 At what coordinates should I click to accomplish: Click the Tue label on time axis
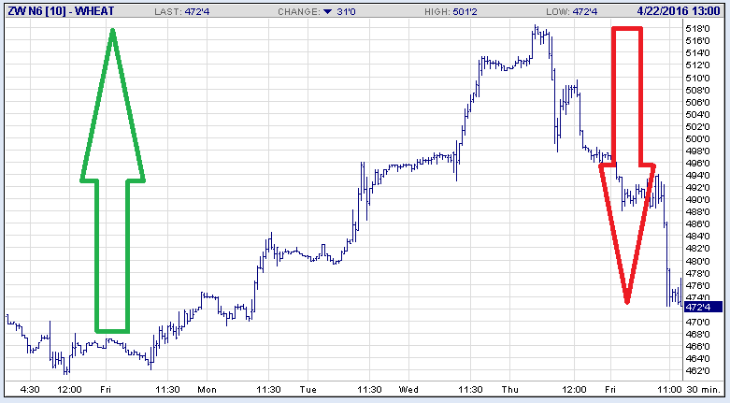(308, 389)
